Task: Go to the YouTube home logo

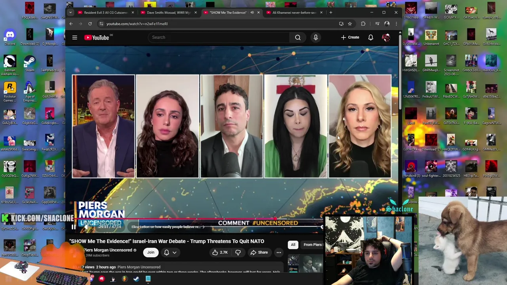Action: click(97, 38)
